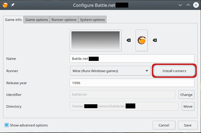Pin the window with the title bar pin icon

coord(13,5)
